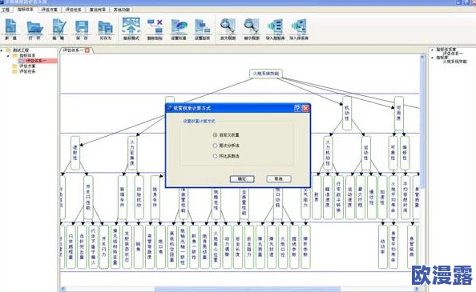Select 评估方案 in the left tree
476x292 pixels.
pyautogui.click(x=27, y=66)
